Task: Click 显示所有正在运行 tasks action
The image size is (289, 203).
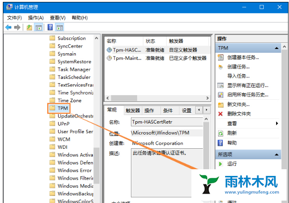Action: [245, 86]
